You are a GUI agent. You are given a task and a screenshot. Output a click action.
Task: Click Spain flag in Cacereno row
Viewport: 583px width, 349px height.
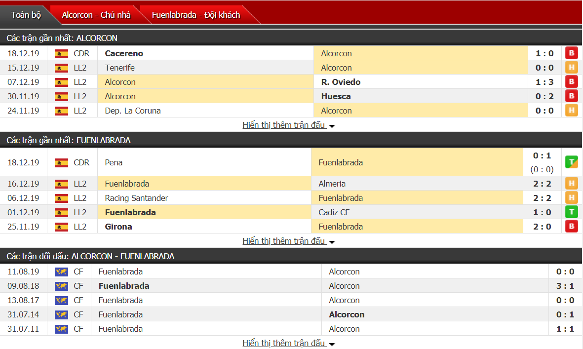coord(61,53)
